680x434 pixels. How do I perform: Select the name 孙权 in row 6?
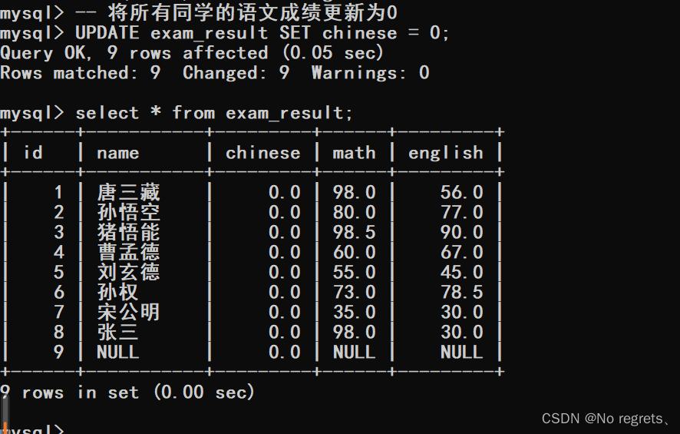(117, 292)
